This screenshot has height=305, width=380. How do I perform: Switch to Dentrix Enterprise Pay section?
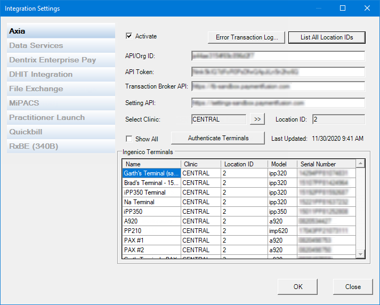[61, 60]
